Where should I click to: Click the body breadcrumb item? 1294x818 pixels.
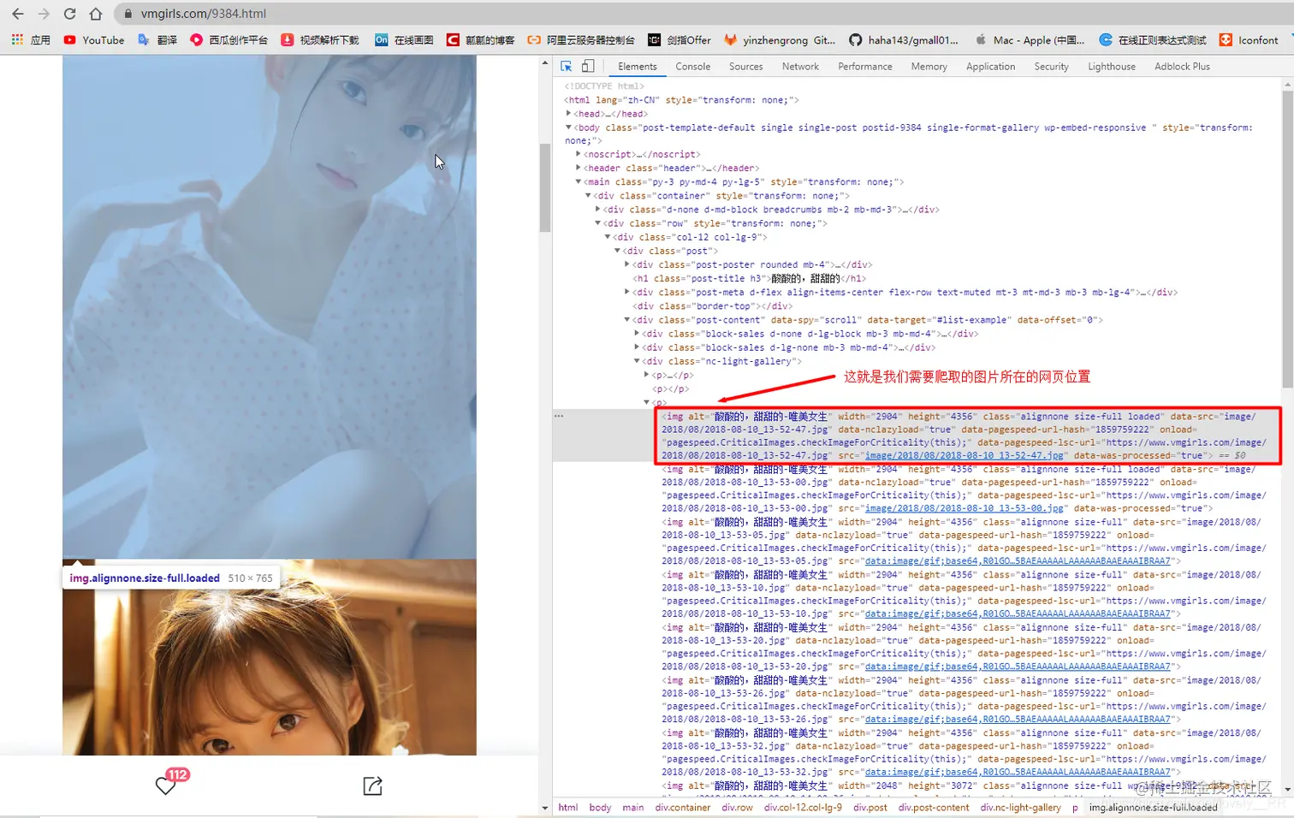click(600, 807)
